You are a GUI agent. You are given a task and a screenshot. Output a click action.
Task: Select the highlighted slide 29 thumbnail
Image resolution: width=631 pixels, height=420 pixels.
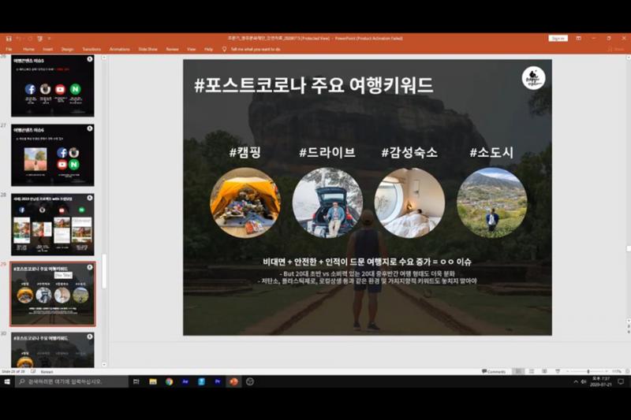(x=53, y=294)
